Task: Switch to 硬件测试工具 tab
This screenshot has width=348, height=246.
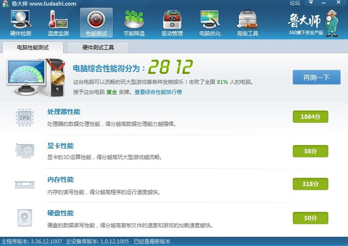Action: click(x=98, y=48)
